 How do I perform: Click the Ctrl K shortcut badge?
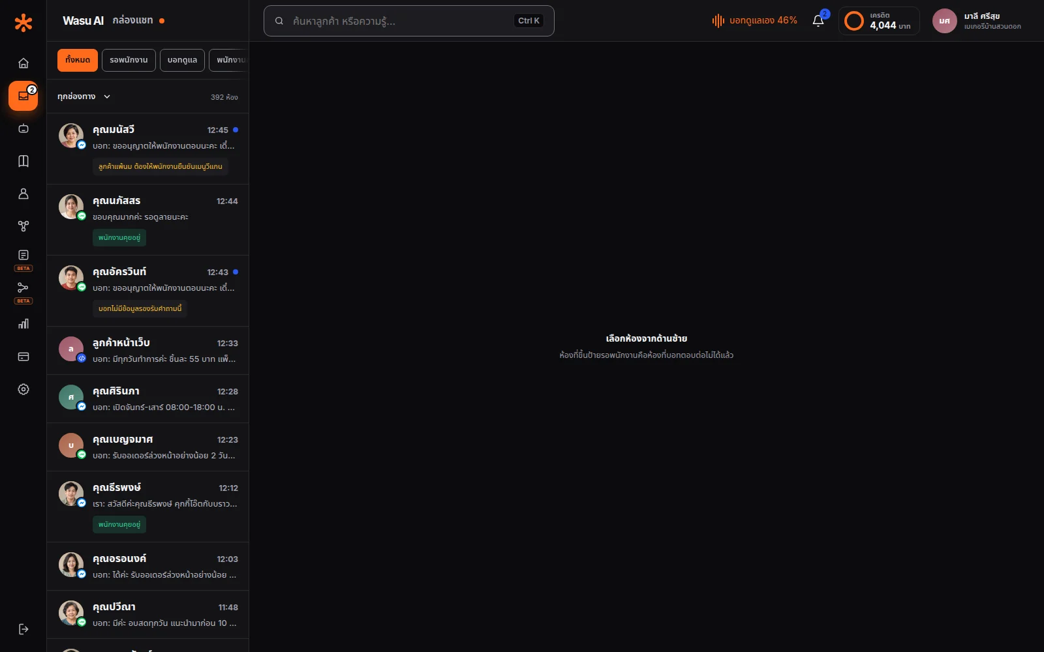(x=529, y=21)
